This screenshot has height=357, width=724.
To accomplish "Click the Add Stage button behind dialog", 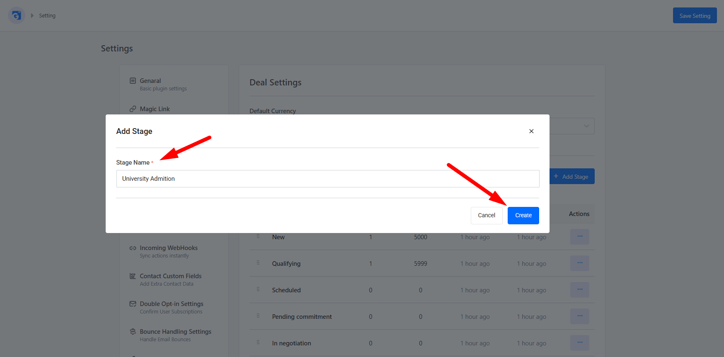I will pos(572,176).
